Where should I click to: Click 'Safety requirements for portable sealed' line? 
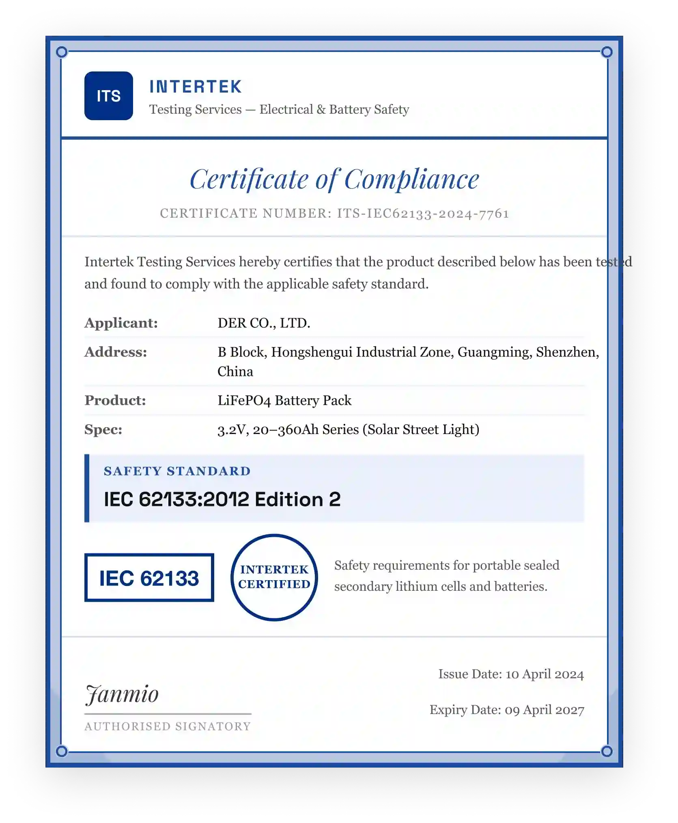pos(447,565)
